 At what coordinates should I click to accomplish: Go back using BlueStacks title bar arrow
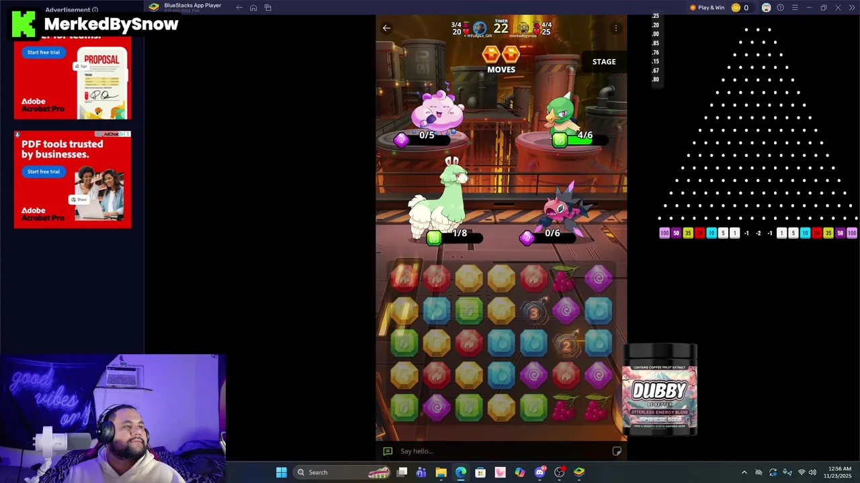pyautogui.click(x=239, y=7)
